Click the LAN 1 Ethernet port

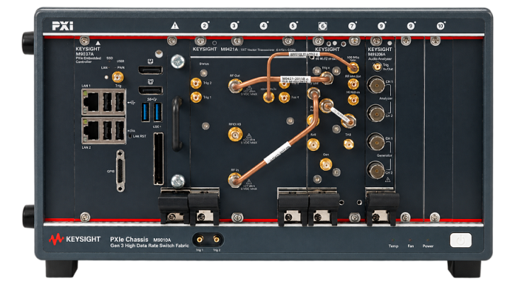click(x=91, y=102)
